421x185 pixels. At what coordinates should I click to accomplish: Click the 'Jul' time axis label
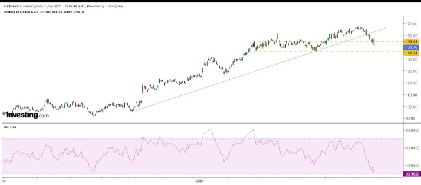coord(3,181)
